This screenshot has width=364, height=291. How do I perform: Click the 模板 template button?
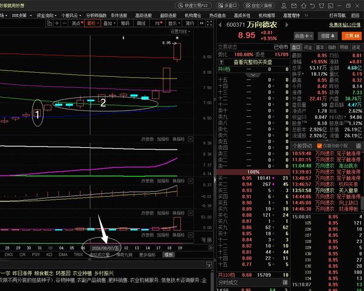[x=169, y=254]
